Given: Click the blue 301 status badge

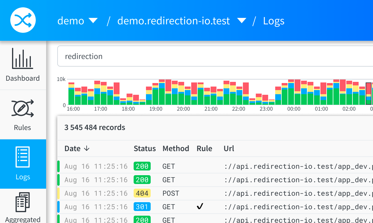Looking at the screenshot, I should (x=142, y=207).
